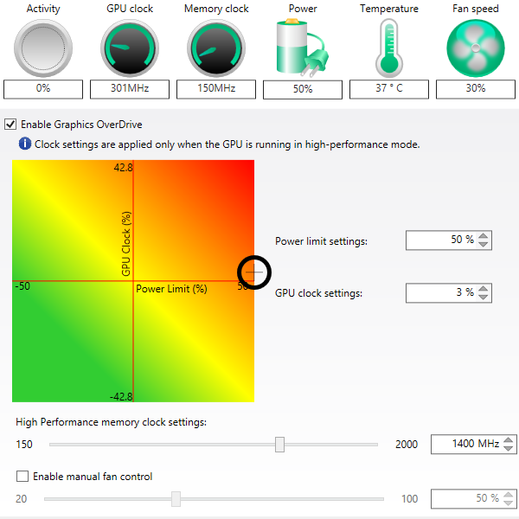This screenshot has width=519, height=519.
Task: Decrease Power limit settings with down arrow
Action: coord(483,244)
